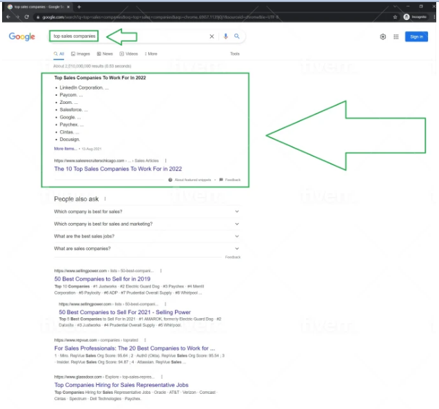Switch to Videos results tab

[x=129, y=54]
